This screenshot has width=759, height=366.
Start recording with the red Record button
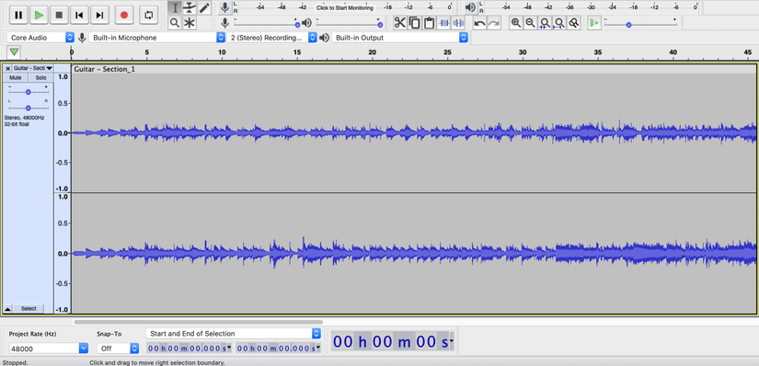tap(124, 15)
